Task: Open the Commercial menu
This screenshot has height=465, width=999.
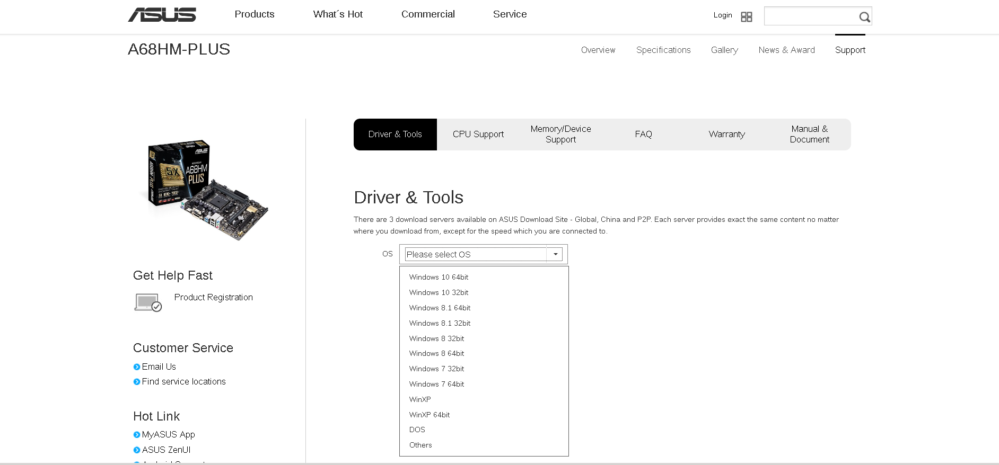Action: point(428,14)
